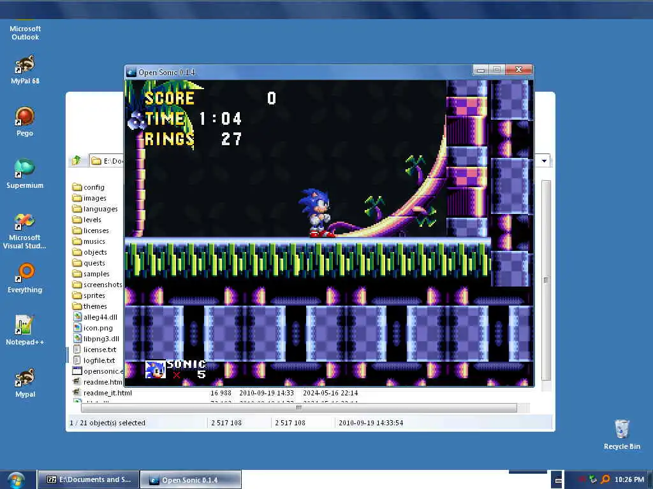This screenshot has height=489, width=653.
Task: Open the Notepad++ desktop shortcut
Action: pos(25,330)
